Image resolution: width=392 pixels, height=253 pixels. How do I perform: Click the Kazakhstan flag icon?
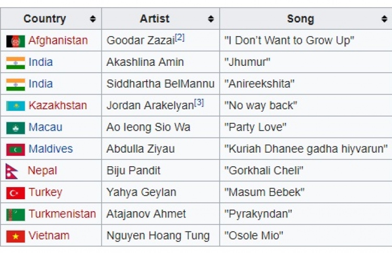click(16, 106)
